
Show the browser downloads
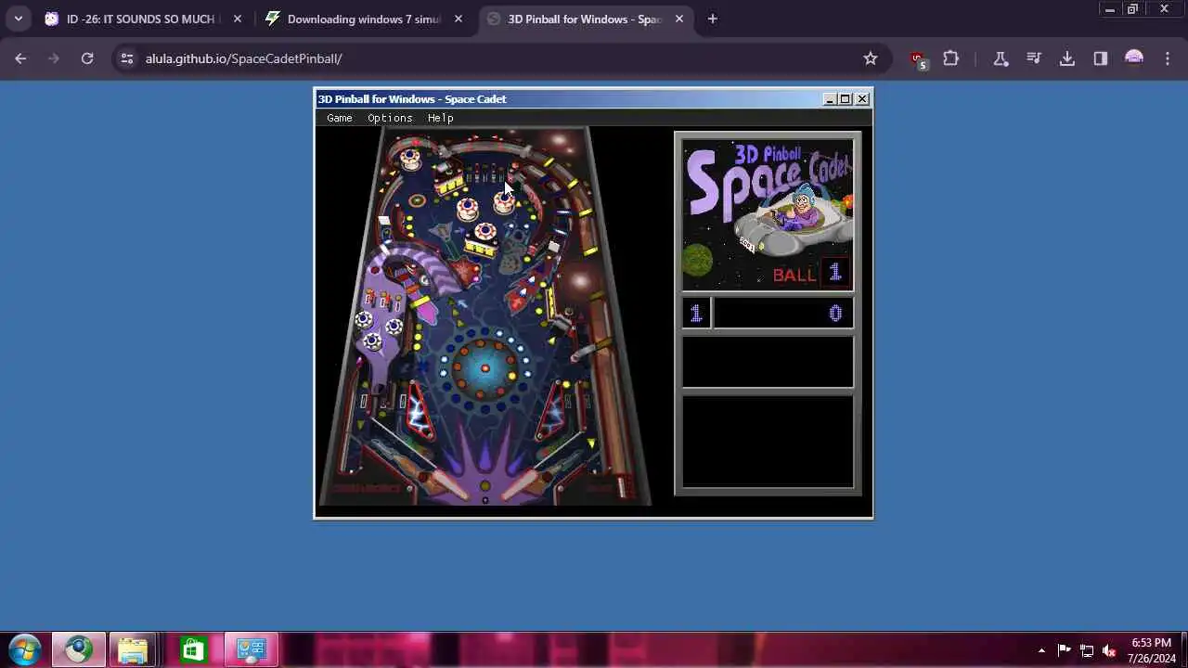[x=1067, y=58]
